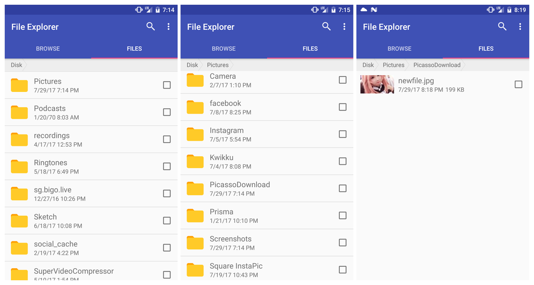Switch to the FILES tab

coord(134,48)
